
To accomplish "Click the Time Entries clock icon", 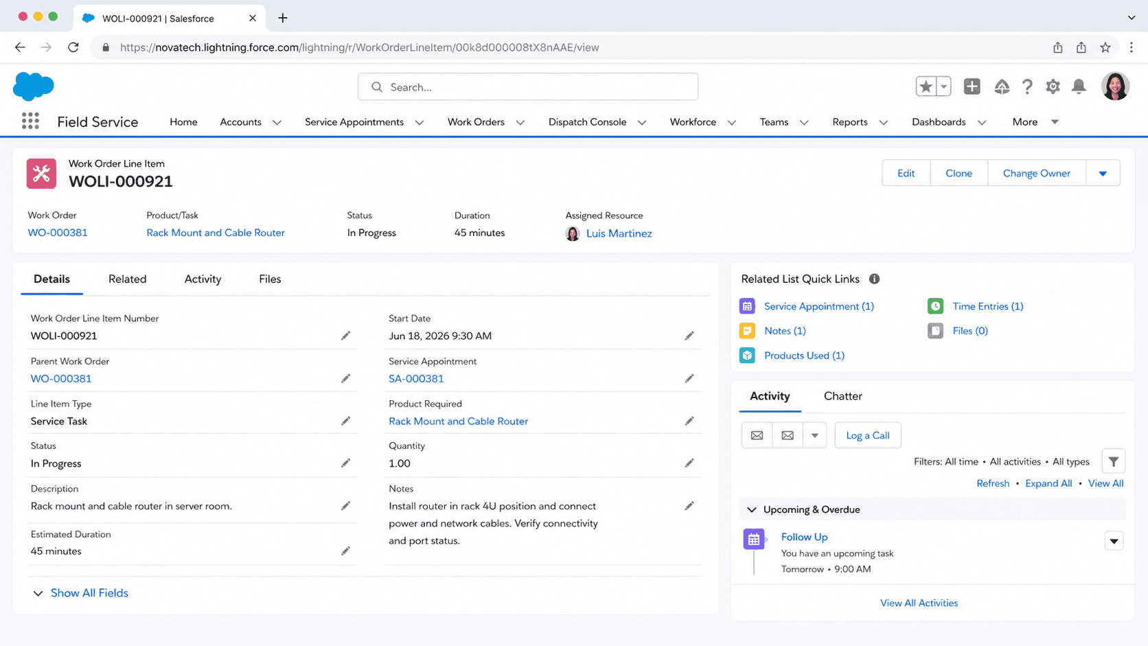I will coord(935,306).
